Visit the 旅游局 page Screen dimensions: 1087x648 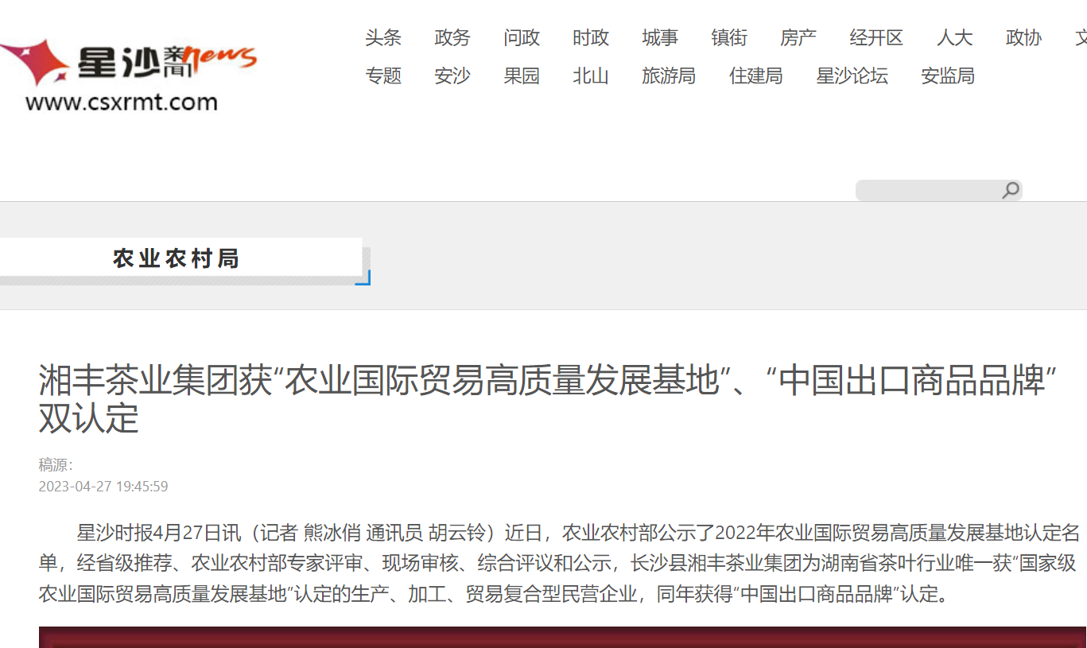point(669,76)
